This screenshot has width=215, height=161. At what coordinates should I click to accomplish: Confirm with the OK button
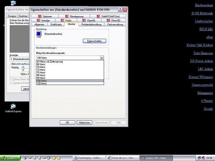point(67,123)
